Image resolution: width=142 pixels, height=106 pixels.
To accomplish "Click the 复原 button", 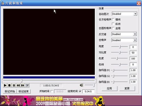I will pos(127,89).
